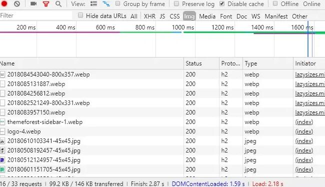
Task: Uncheck Disable cache checkbox
Action: tap(222, 3)
